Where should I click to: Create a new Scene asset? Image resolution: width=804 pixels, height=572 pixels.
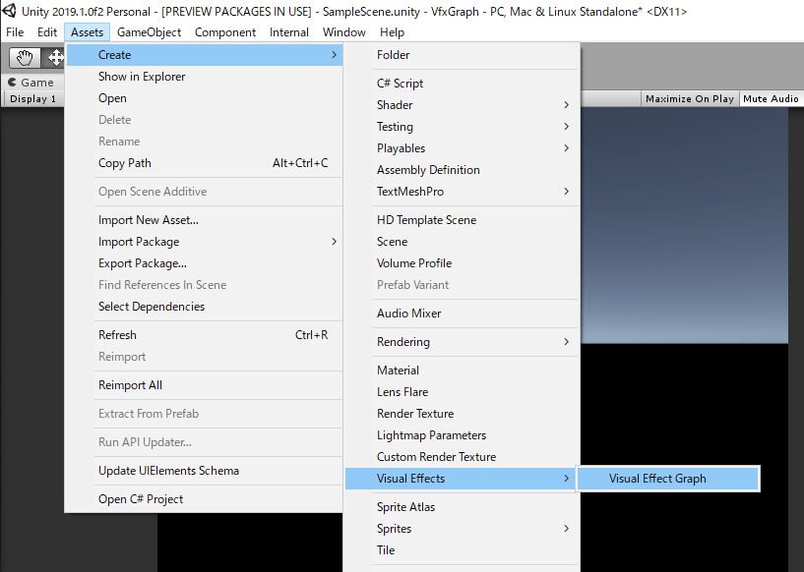[x=463, y=241]
